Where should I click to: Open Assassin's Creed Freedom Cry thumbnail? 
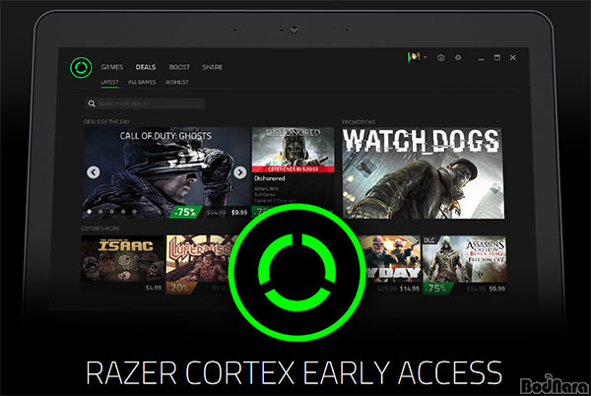pos(464,259)
